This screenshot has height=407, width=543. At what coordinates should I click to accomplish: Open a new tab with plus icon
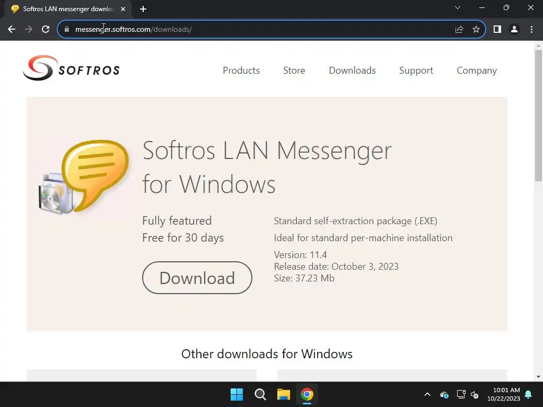tap(143, 9)
